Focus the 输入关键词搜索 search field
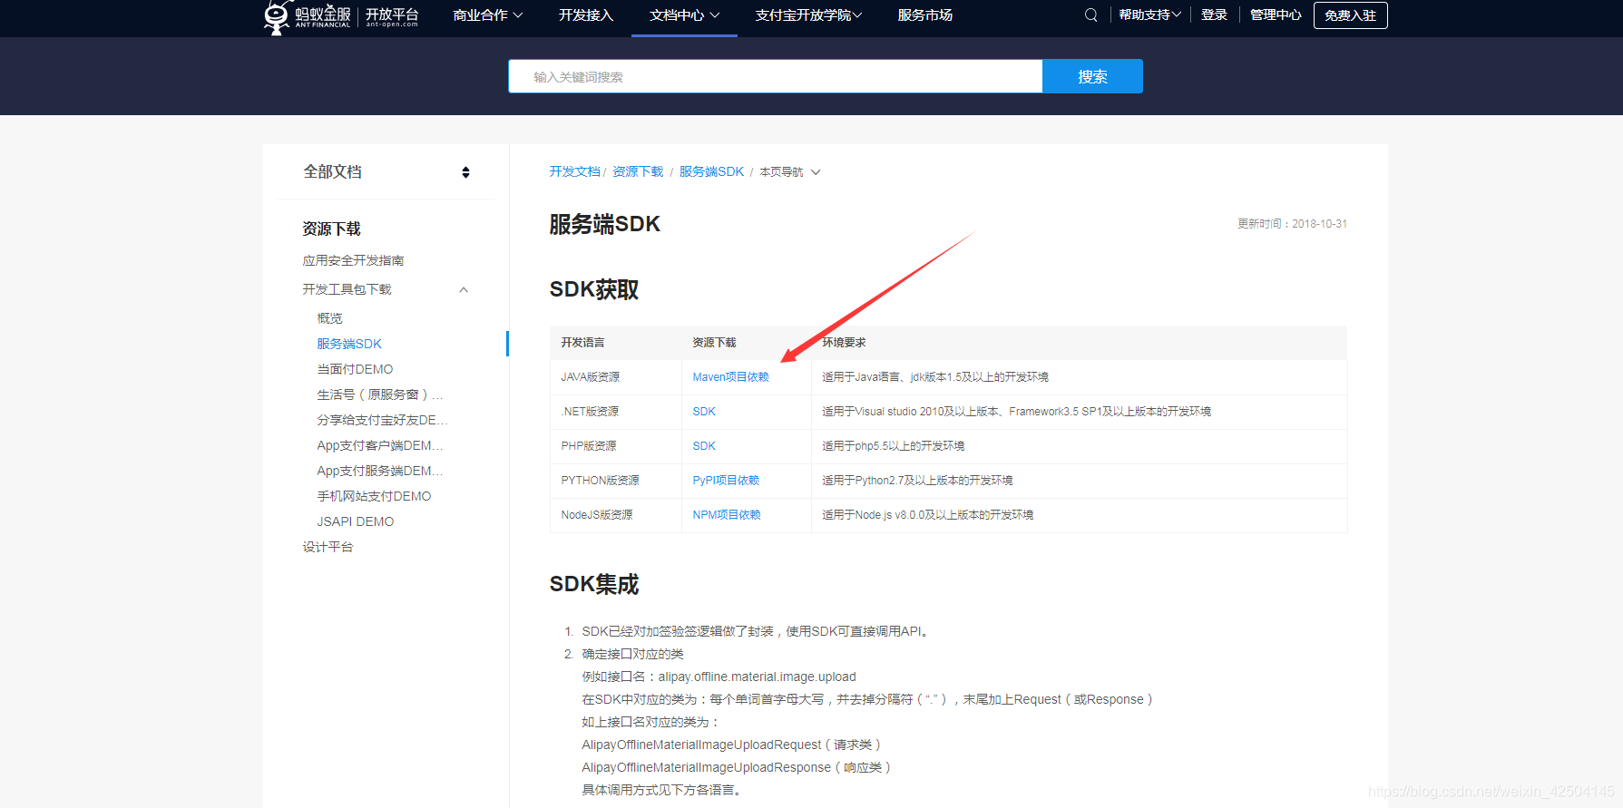The image size is (1623, 808). tap(776, 76)
